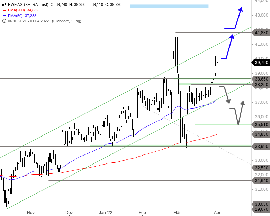Click the current price label 39,790
Viewport: 270px width, 216px height.
click(261, 63)
